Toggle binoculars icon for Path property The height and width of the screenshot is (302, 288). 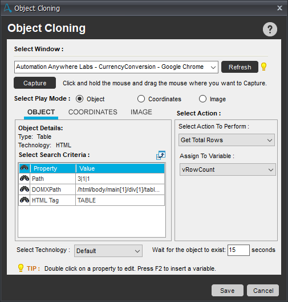coord(25,179)
